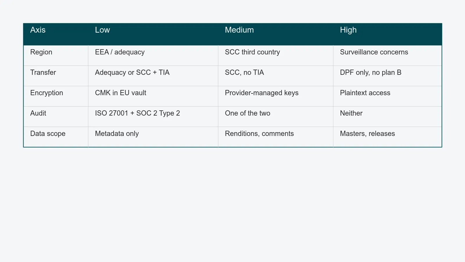Image resolution: width=465 pixels, height=262 pixels.
Task: Select the 'SCC third country' cell
Action: [x=276, y=55]
